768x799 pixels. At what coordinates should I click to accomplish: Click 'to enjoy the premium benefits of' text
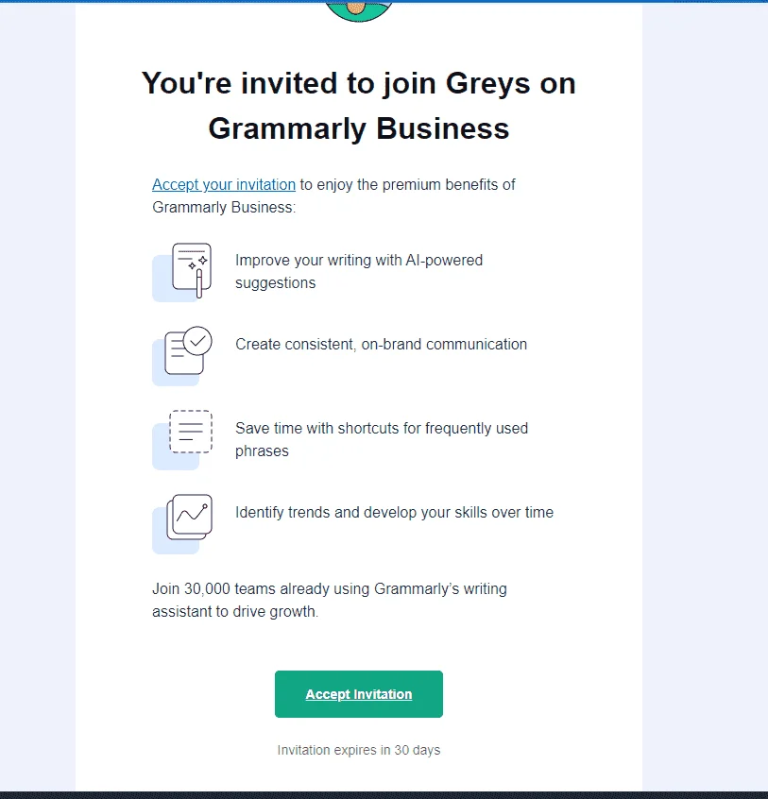click(x=408, y=184)
